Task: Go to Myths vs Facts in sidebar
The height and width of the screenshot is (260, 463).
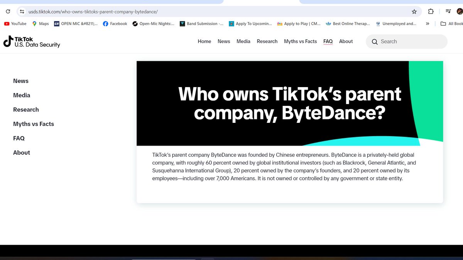Action: point(34,124)
